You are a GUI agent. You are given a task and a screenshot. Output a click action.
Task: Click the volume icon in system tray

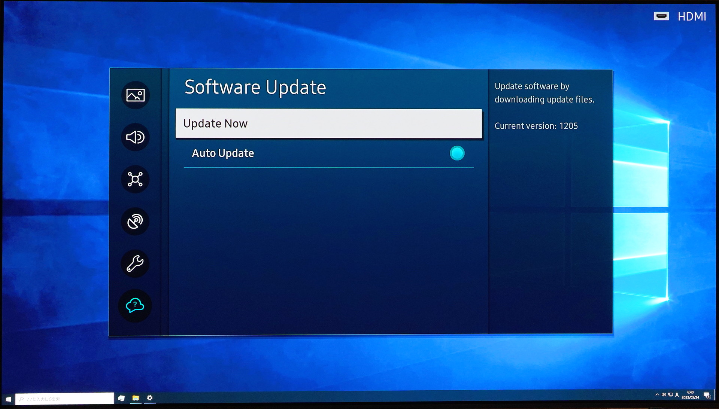(x=664, y=395)
